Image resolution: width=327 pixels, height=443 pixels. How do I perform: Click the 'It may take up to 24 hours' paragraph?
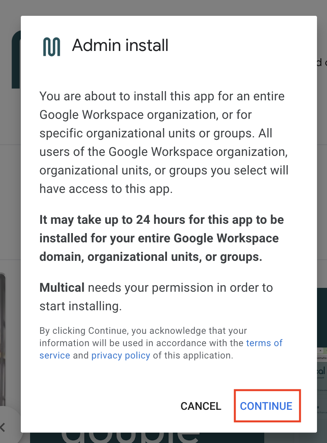pos(162,238)
